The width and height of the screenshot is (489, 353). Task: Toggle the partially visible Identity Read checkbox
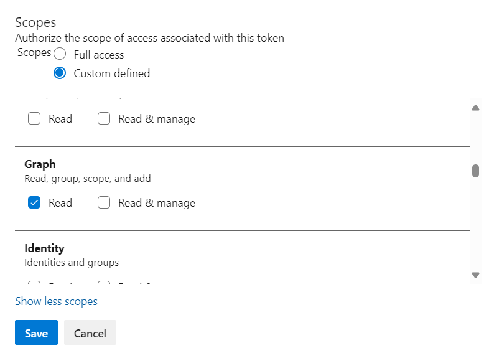click(34, 283)
